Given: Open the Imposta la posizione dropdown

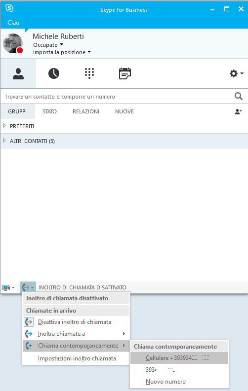Looking at the screenshot, I should pyautogui.click(x=62, y=52).
